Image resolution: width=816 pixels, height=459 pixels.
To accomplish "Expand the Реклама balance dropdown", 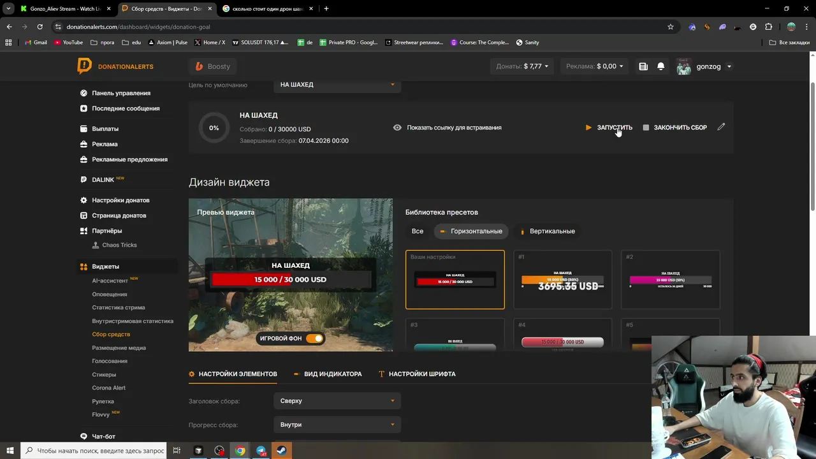I will click(x=595, y=66).
